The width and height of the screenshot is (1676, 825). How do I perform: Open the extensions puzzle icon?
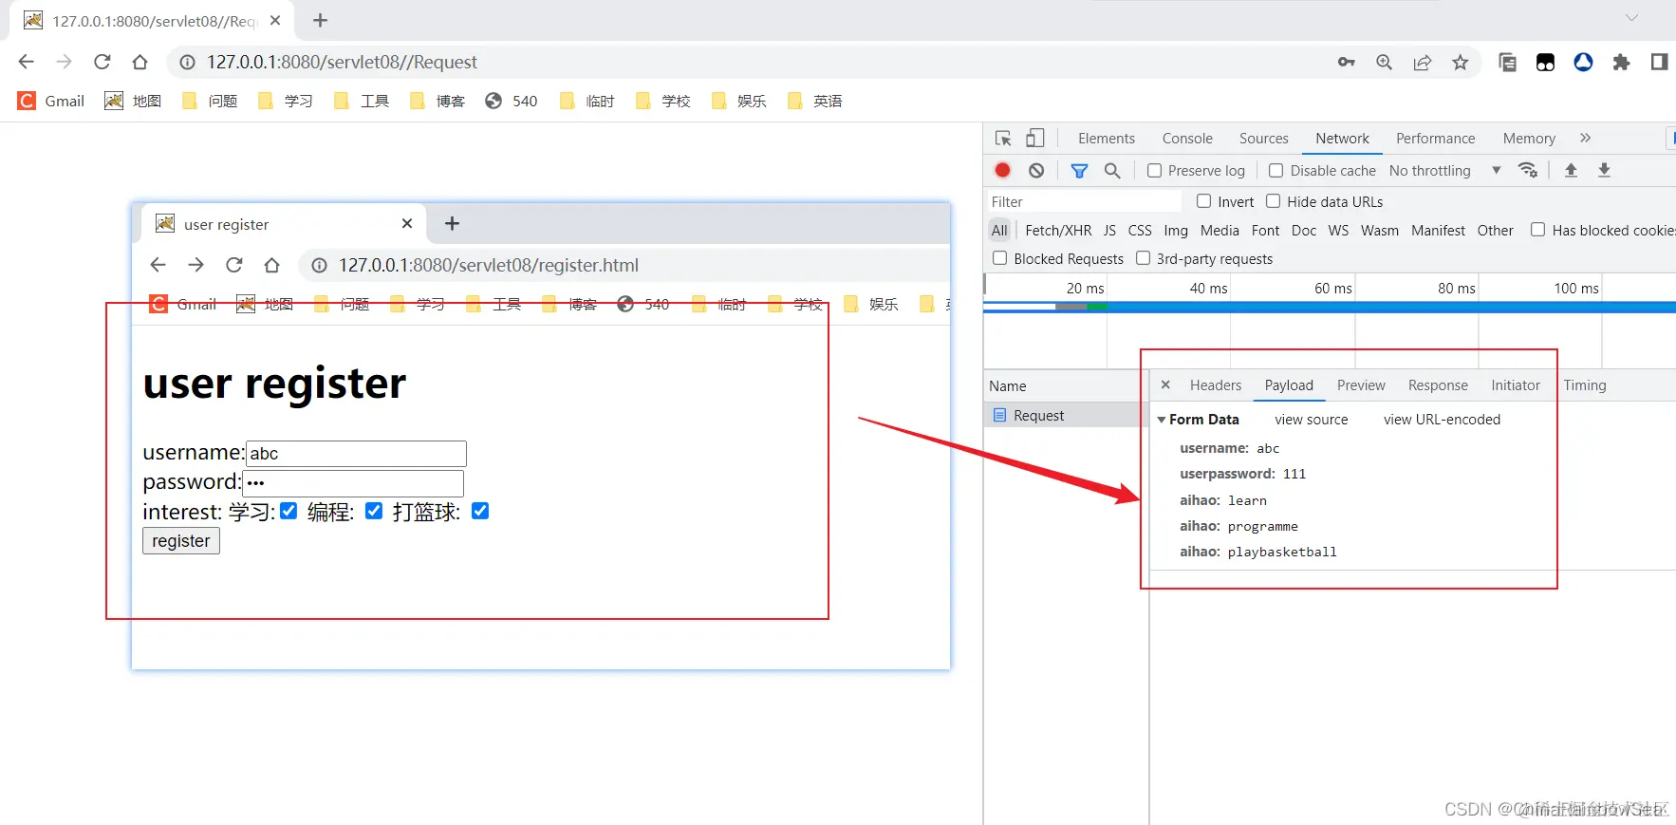(x=1621, y=62)
